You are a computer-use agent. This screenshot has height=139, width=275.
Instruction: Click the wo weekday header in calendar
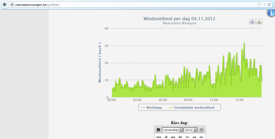tap(173, 137)
